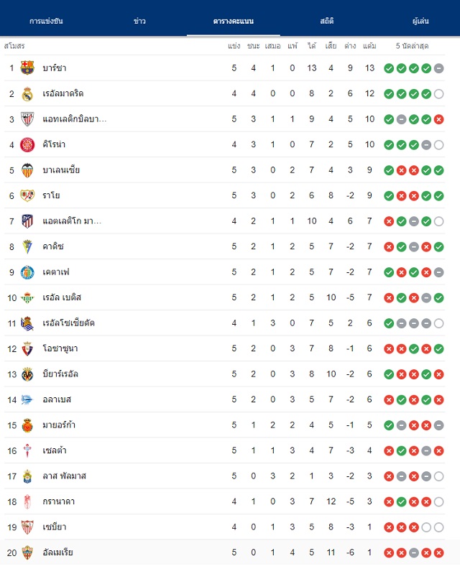The image size is (460, 569).
Task: Open the โอซาซูนา team name link
Action: click(x=60, y=348)
